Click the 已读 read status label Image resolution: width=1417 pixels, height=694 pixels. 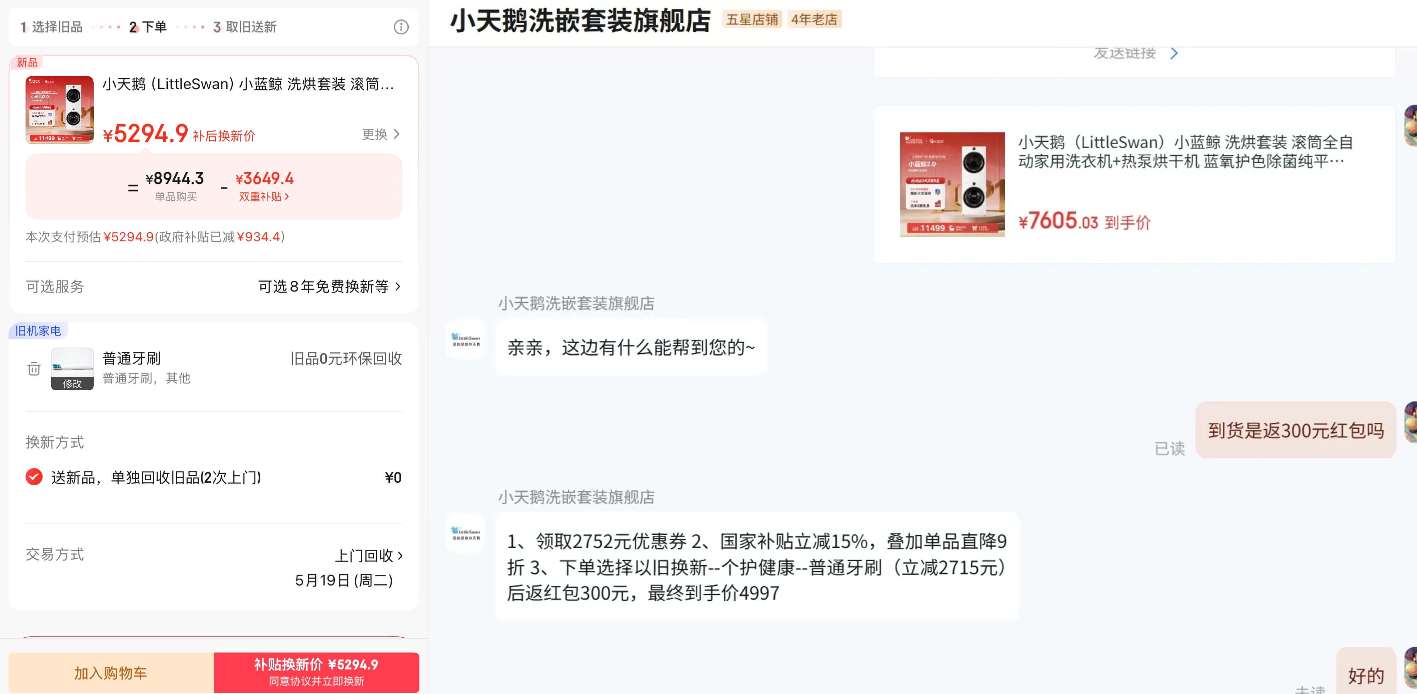tap(1169, 449)
